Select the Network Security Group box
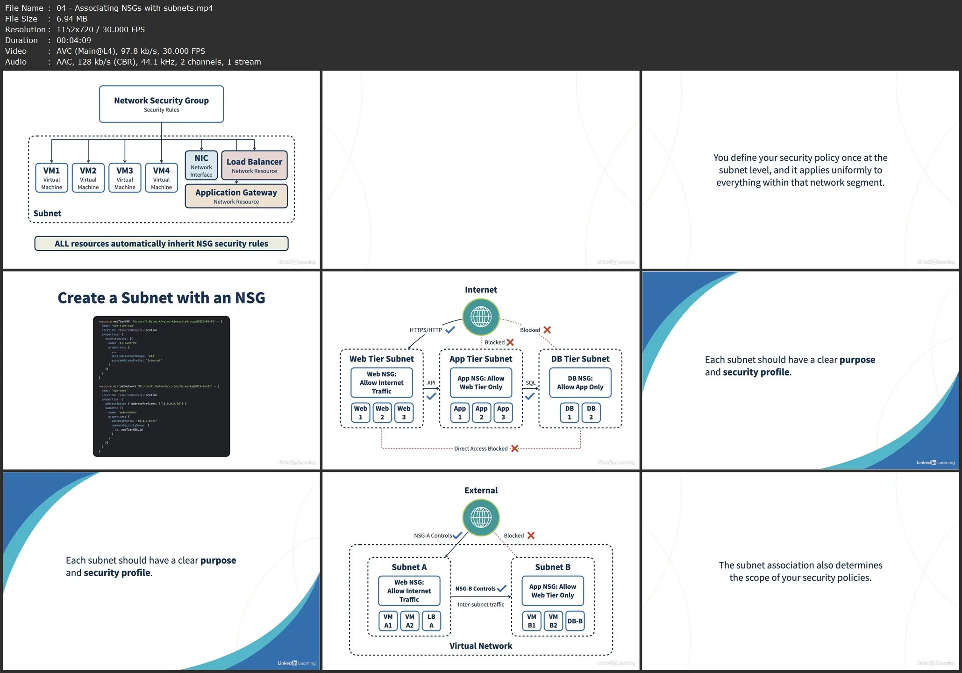The image size is (962, 673). (161, 104)
